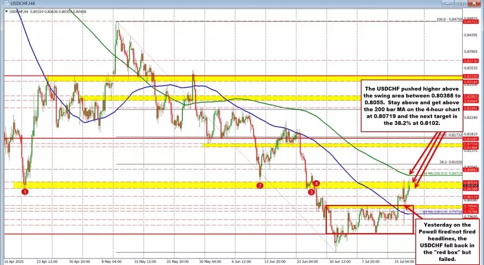
Task: Click the OHLC quote line 0.80324 0.80636
Action: pos(57,11)
